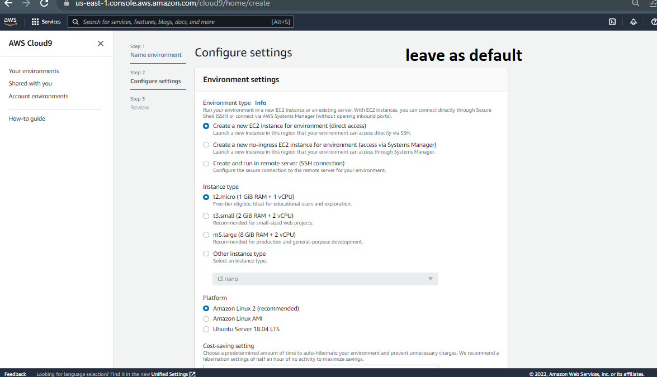Viewport: 657px width, 377px height.
Task: Click the browser zoom magnifier icon
Action: click(x=636, y=3)
